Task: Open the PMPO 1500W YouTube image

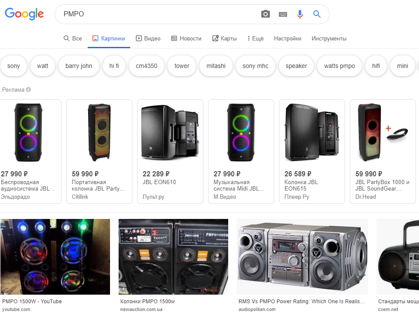Action: pos(55,257)
